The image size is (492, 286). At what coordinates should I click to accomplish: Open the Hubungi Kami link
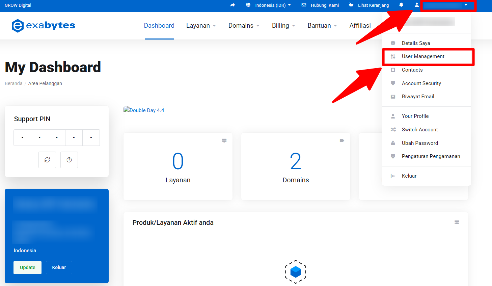pos(325,5)
